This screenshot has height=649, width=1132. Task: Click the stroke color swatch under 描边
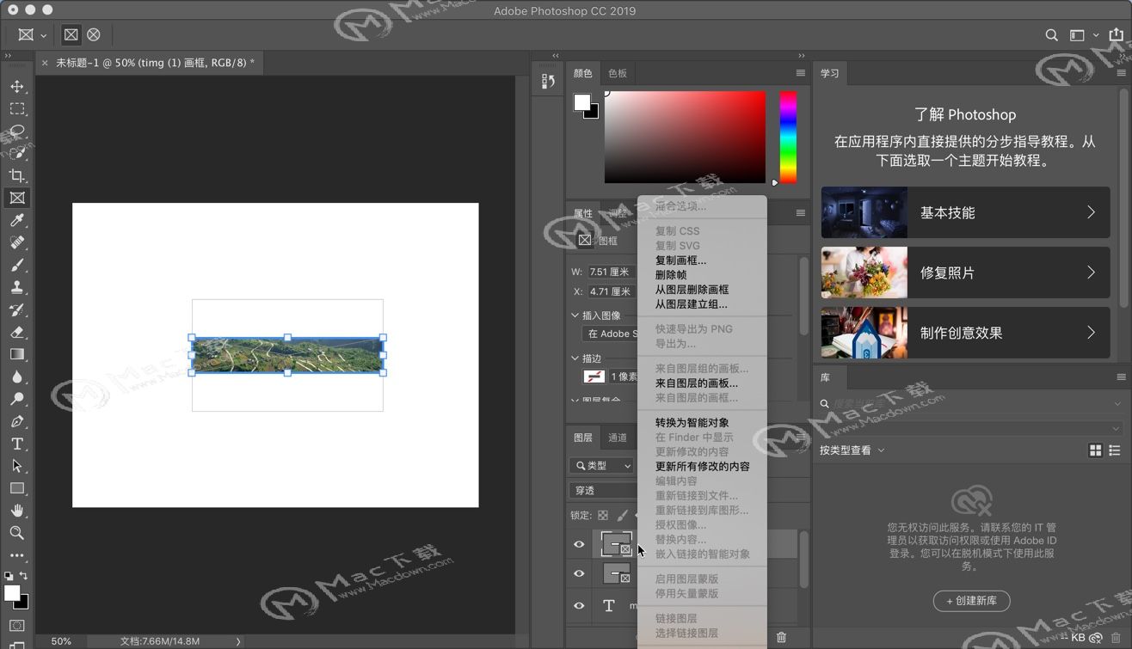(594, 377)
